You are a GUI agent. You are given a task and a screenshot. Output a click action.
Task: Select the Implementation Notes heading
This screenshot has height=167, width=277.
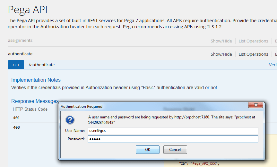pyautogui.click(x=36, y=80)
